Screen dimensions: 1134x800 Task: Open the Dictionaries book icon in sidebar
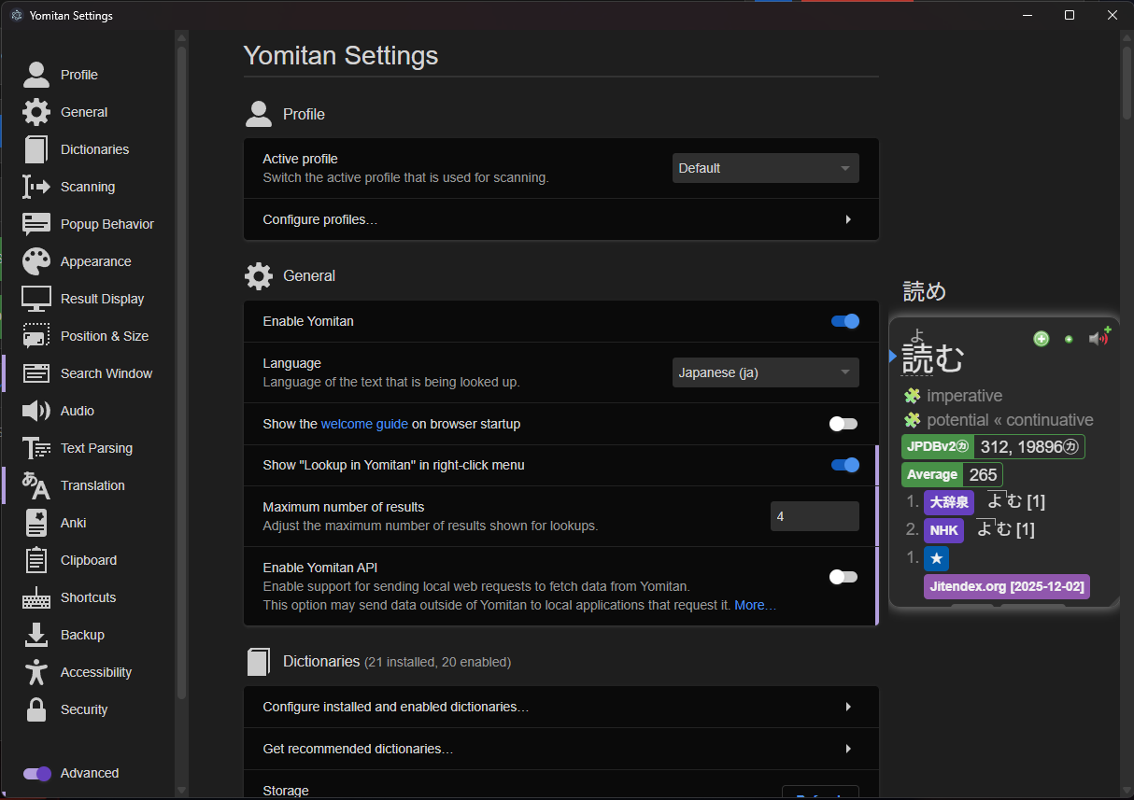(x=36, y=149)
